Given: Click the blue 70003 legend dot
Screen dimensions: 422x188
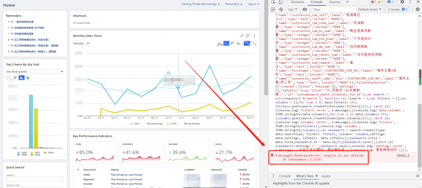Looking at the screenshot, I should 18,152.
